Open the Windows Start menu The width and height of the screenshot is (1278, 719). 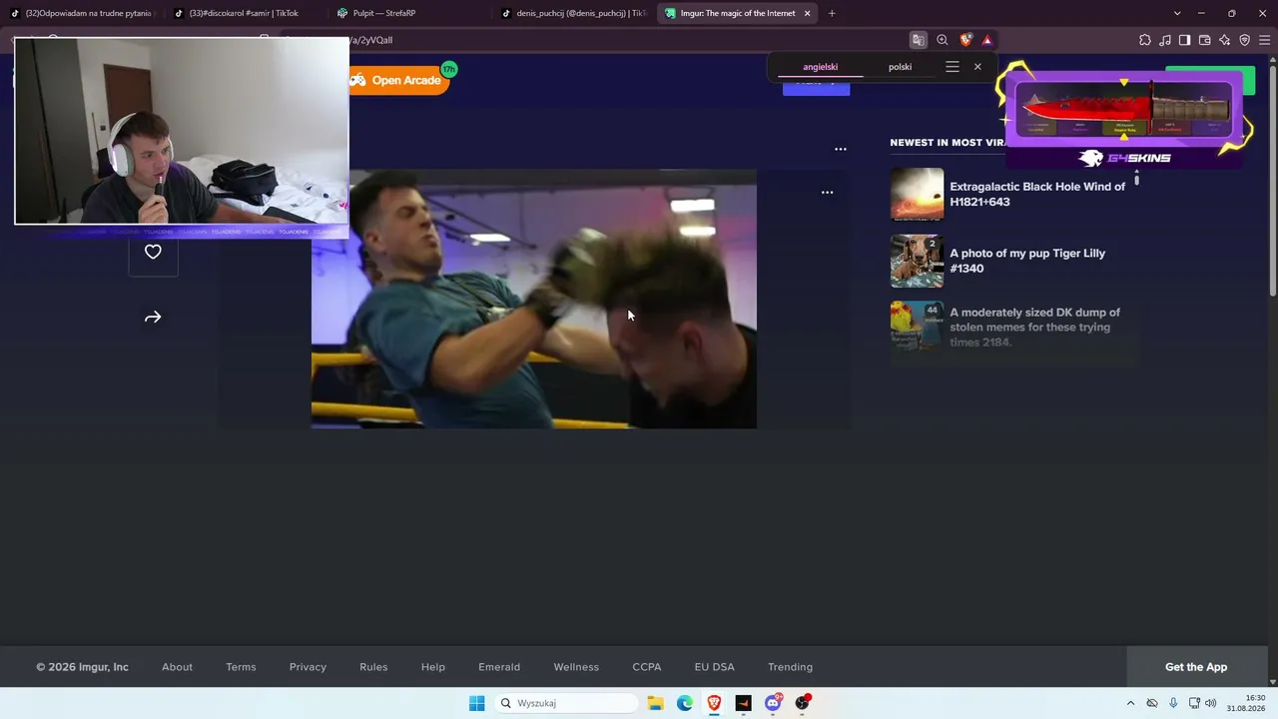coord(477,703)
